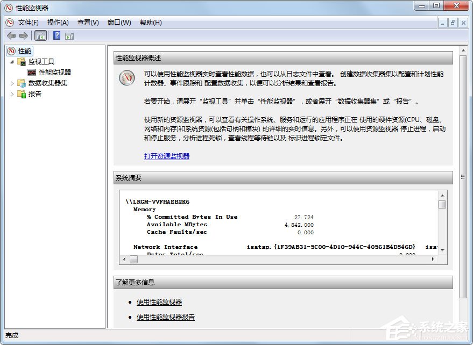The image size is (473, 345).
Task: Expand the 报告 node
Action: coord(12,95)
